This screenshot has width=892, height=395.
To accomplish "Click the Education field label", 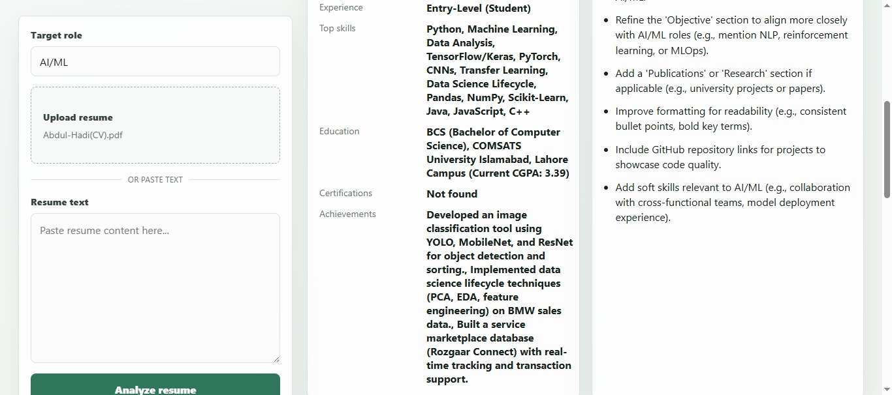I will [x=340, y=132].
